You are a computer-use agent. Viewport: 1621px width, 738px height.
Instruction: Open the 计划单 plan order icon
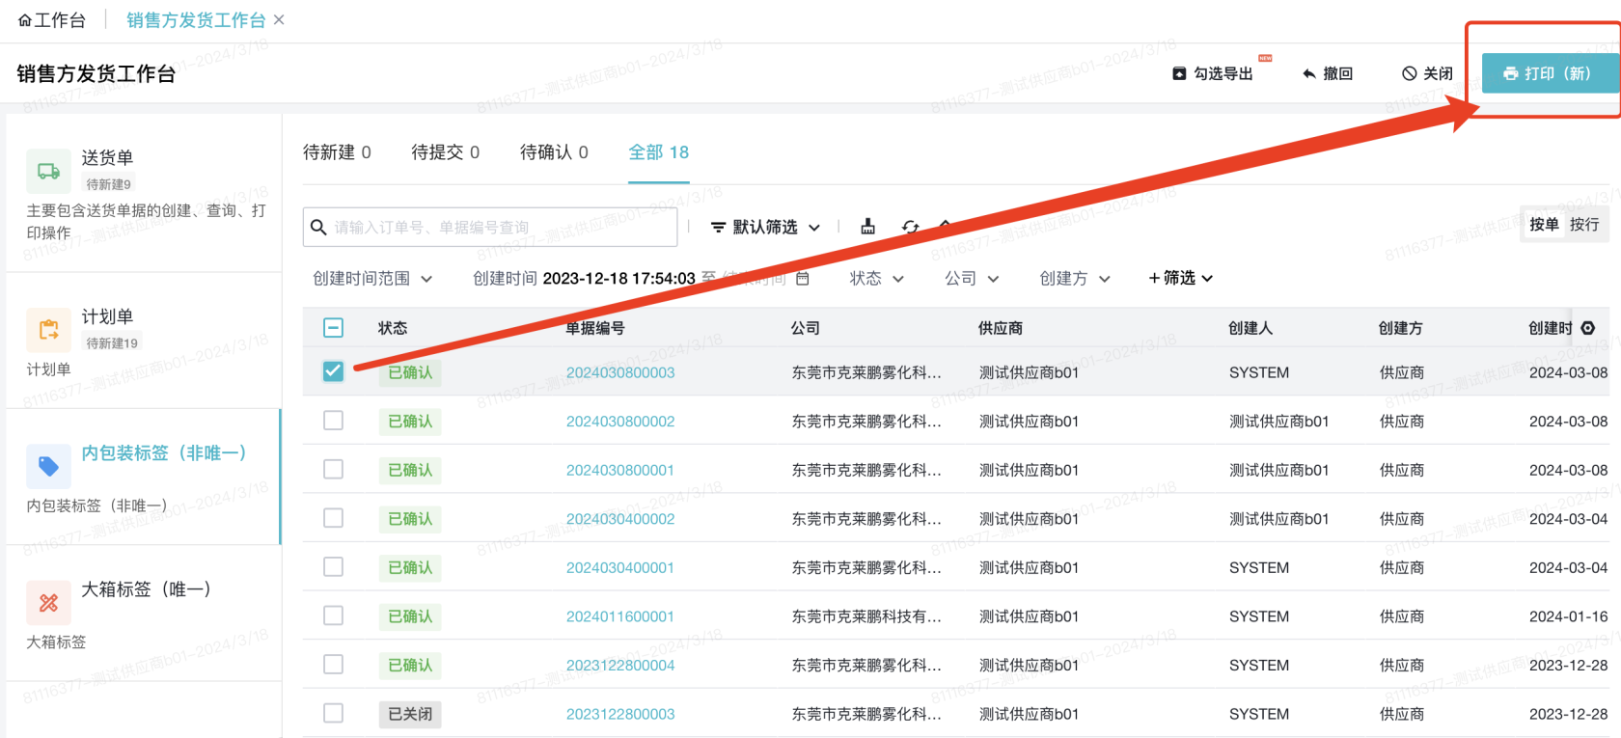click(x=48, y=330)
